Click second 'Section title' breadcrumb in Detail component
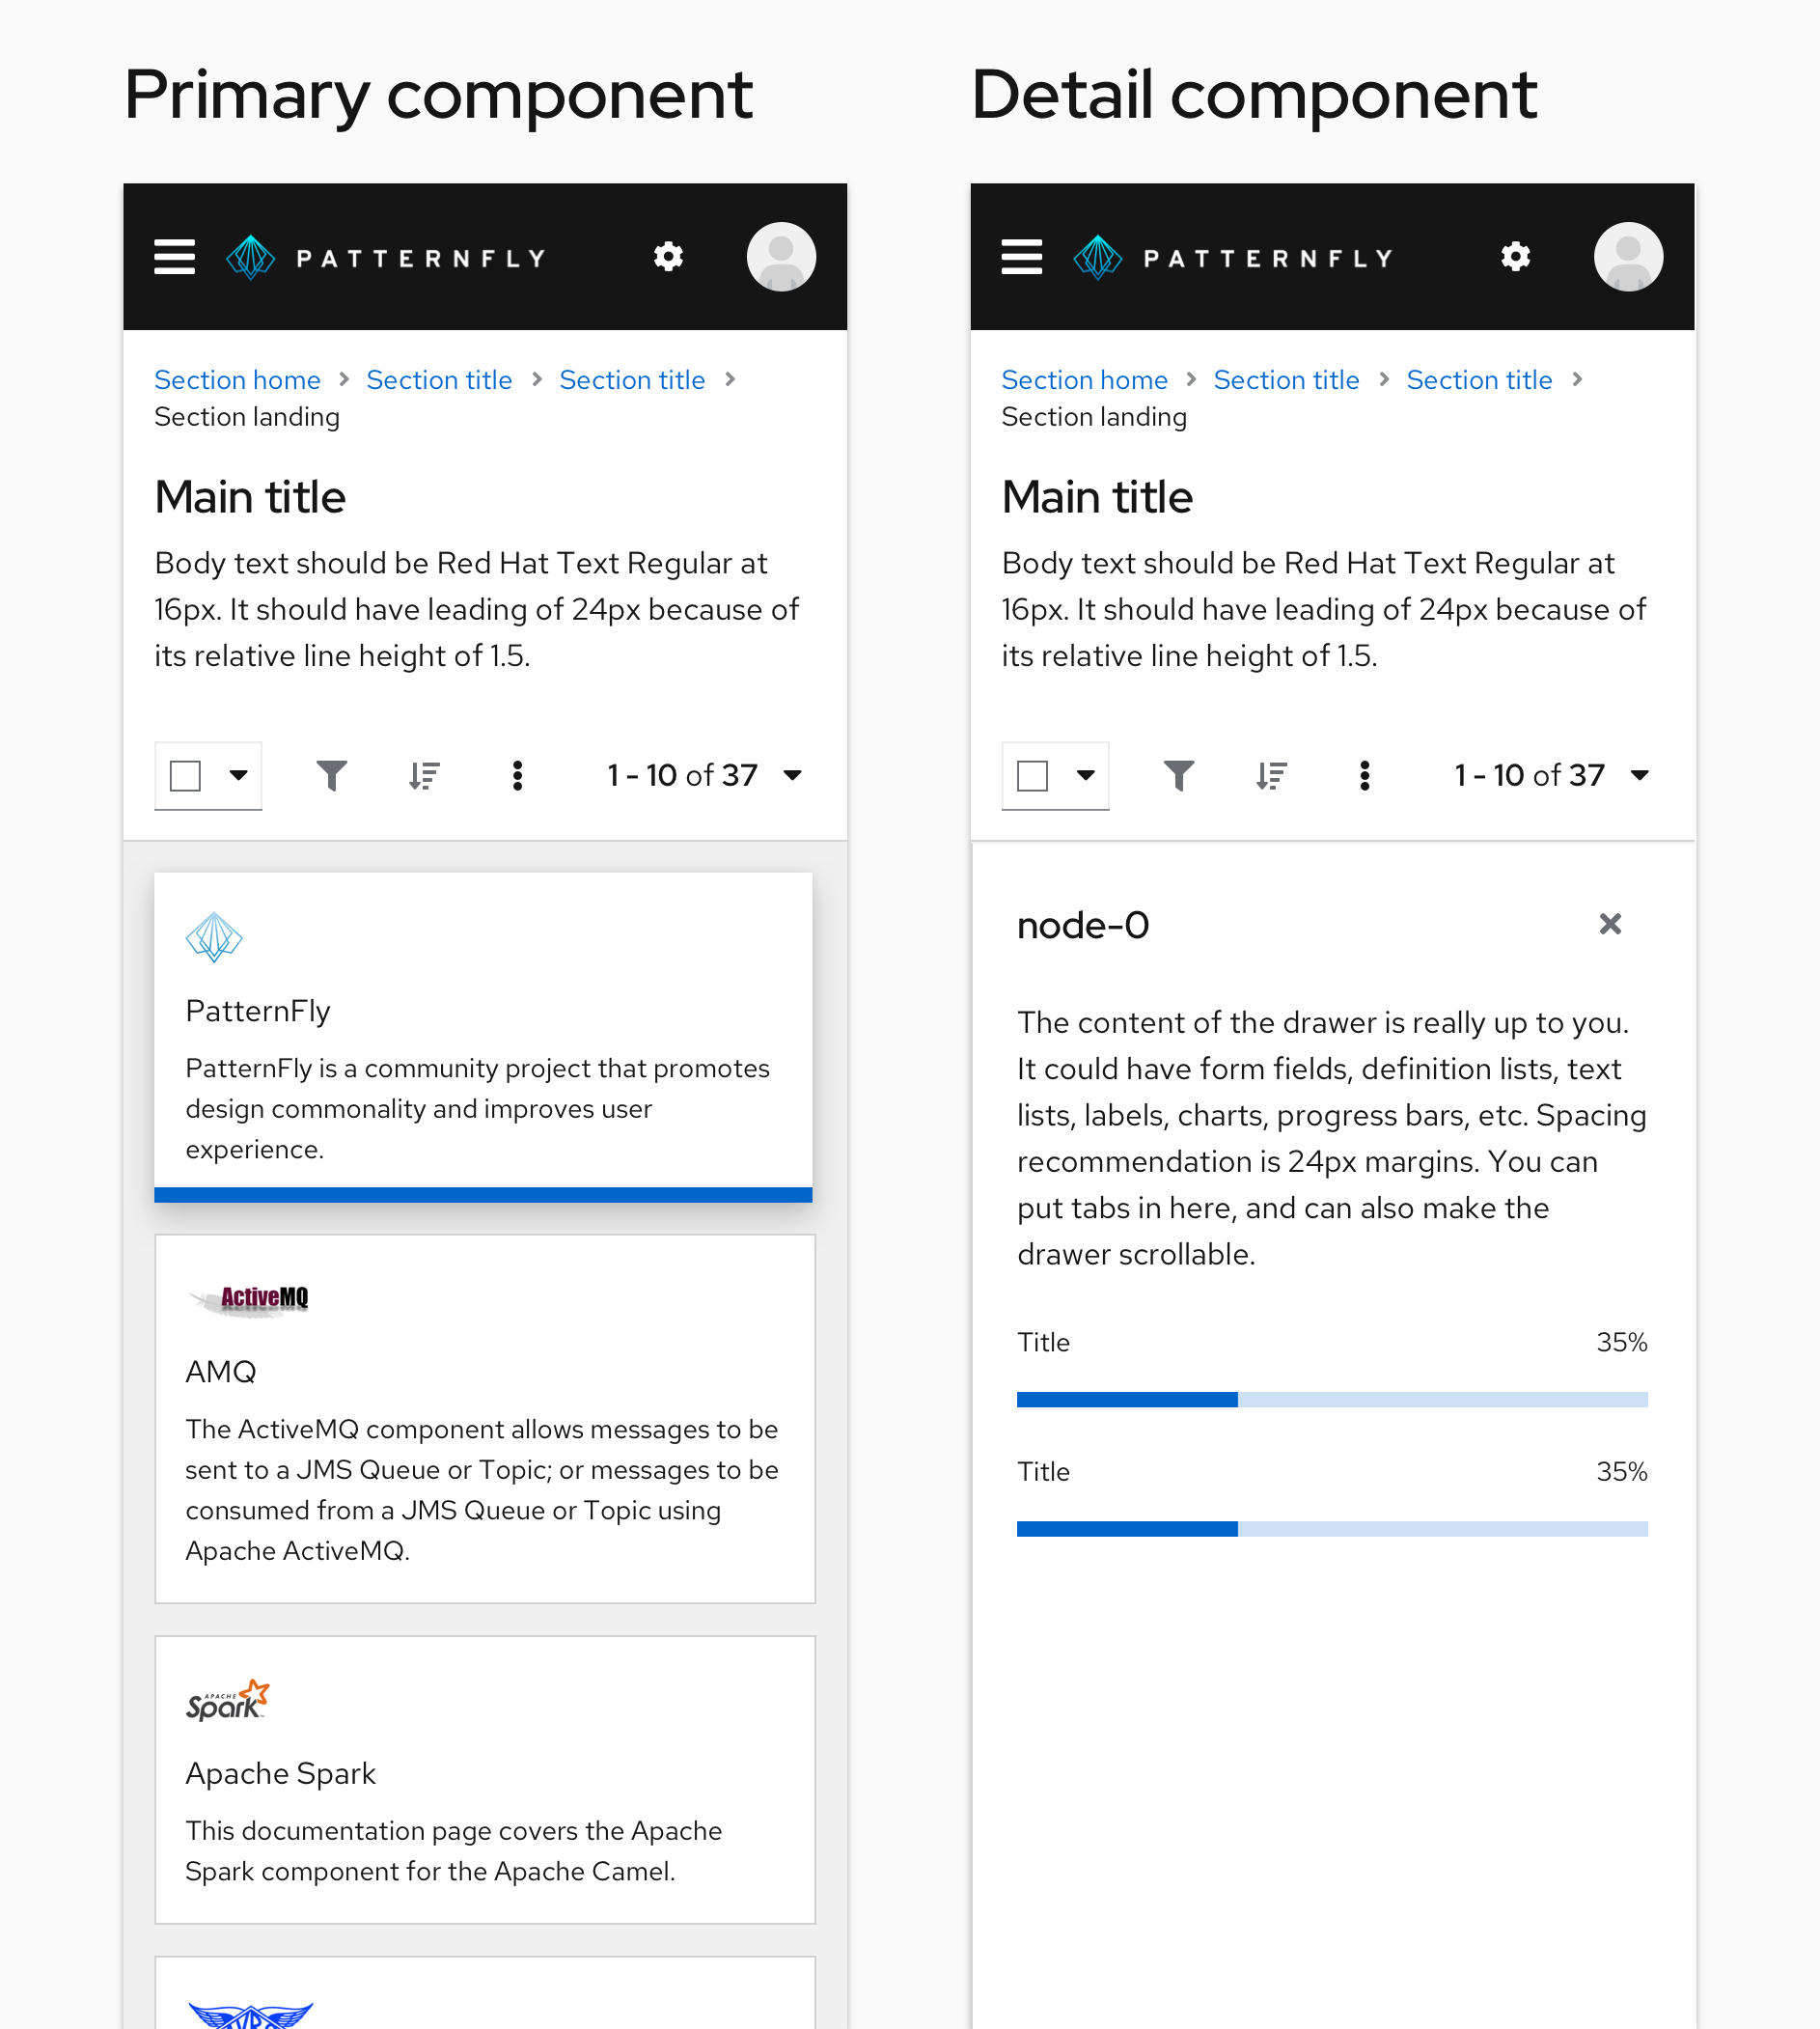 coord(1479,380)
